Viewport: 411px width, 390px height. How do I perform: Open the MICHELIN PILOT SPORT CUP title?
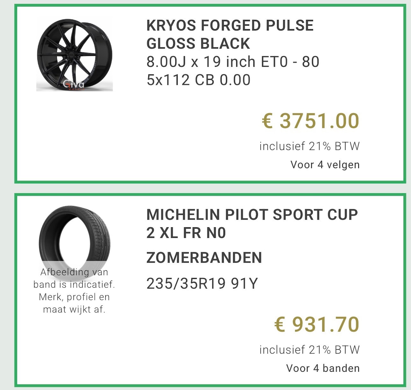[x=252, y=215]
